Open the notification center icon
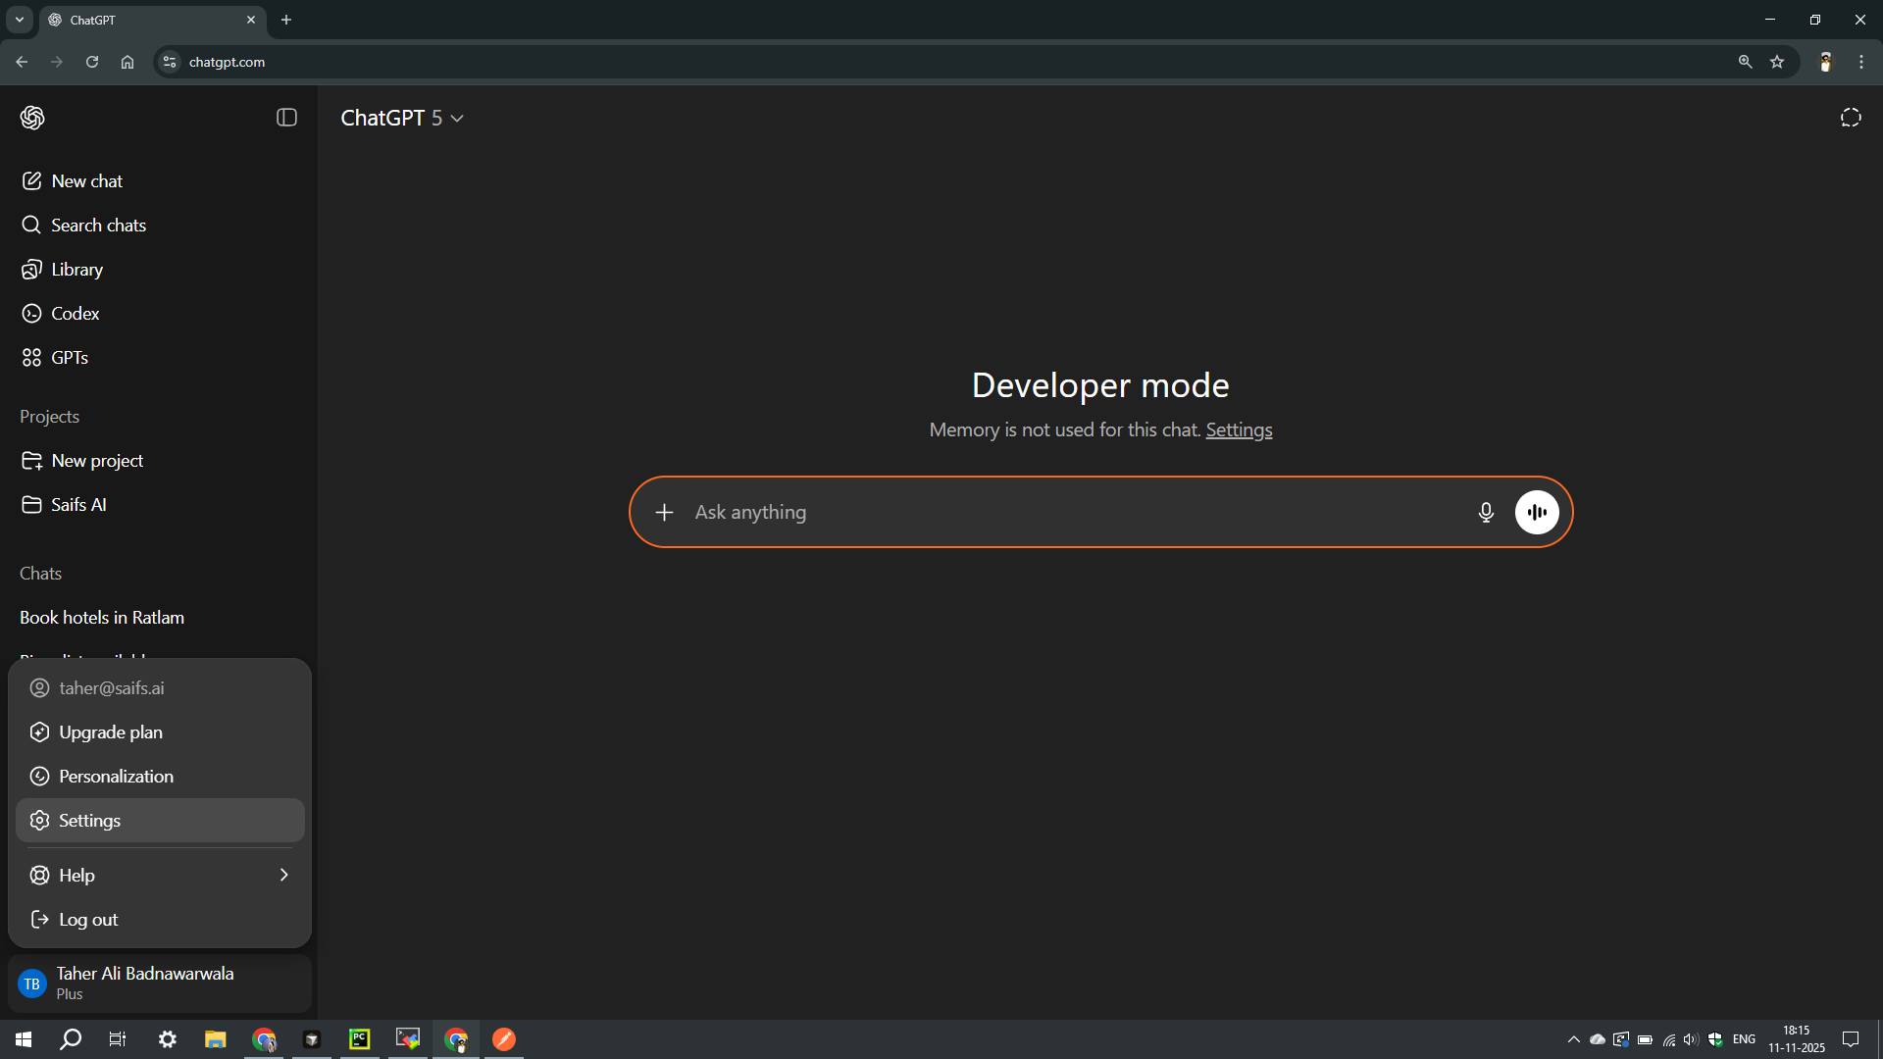This screenshot has width=1883, height=1059. click(x=1851, y=1039)
